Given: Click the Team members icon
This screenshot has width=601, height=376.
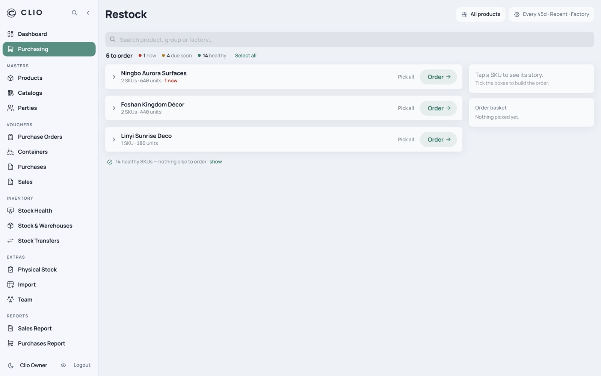Looking at the screenshot, I should (x=11, y=300).
